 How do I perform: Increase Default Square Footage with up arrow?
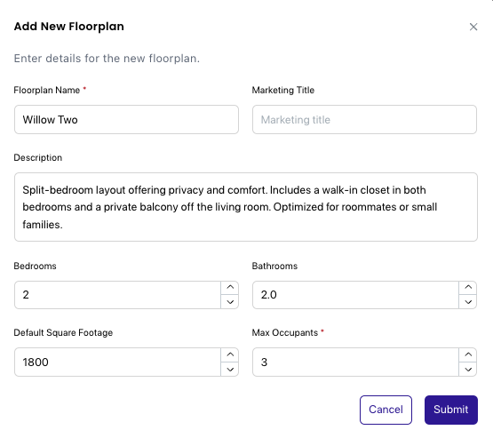pos(230,354)
